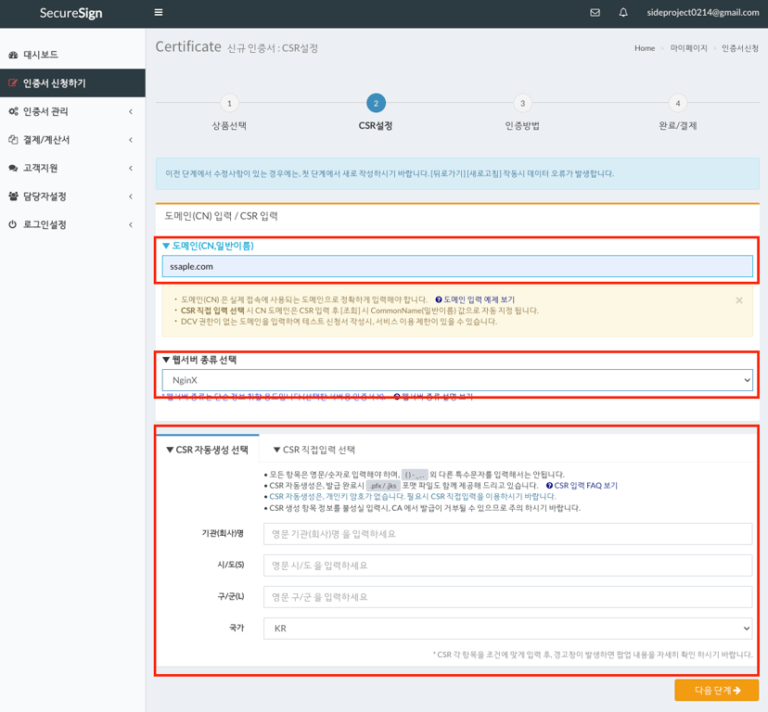
Task: Open the notification bell icon
Action: coord(623,12)
